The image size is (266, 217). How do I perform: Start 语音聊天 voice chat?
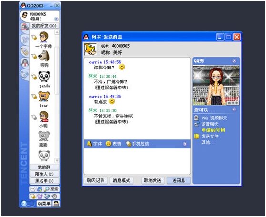(x=210, y=124)
